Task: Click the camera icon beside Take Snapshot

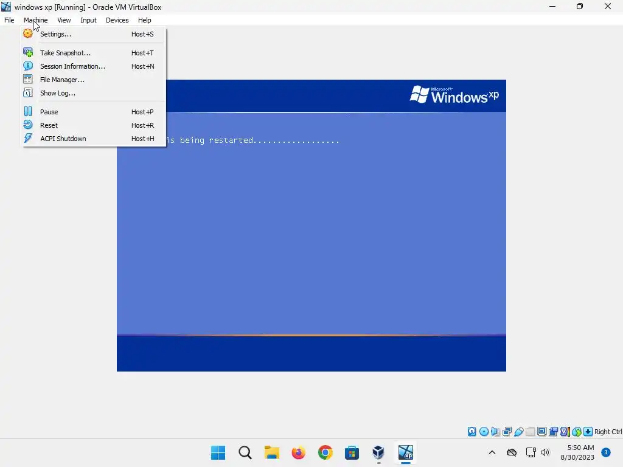Action: coord(28,52)
